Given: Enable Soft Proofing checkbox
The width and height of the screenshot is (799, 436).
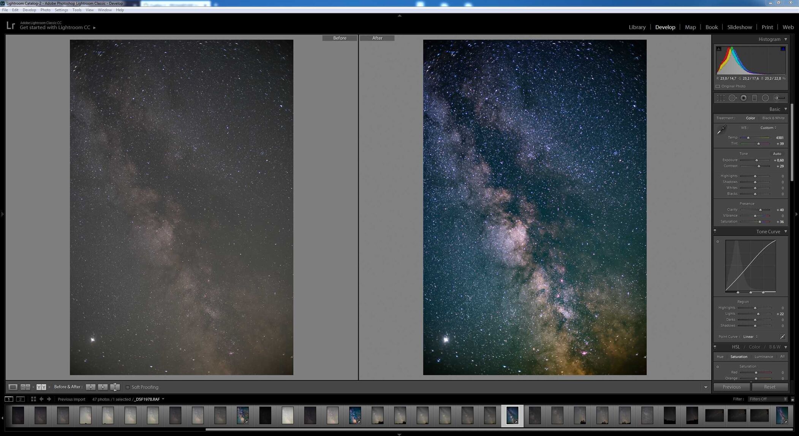Looking at the screenshot, I should (x=128, y=387).
